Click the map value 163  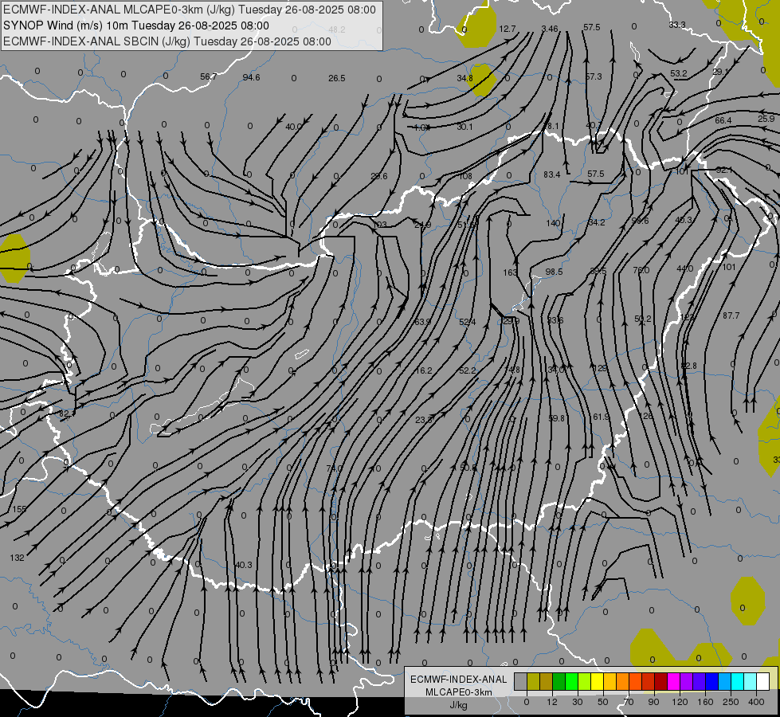(x=510, y=272)
